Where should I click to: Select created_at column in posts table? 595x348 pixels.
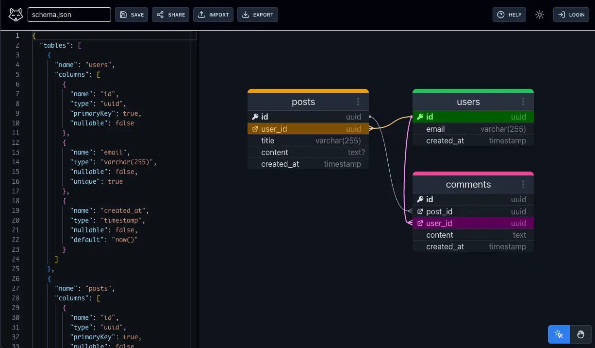pyautogui.click(x=308, y=164)
